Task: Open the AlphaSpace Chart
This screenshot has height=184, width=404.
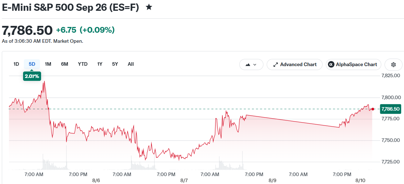Action: tap(353, 64)
